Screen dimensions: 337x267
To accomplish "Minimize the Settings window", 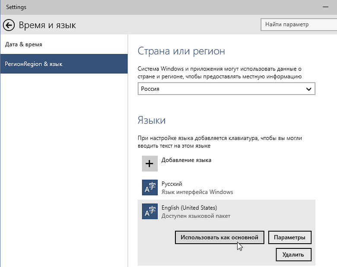I will [x=325, y=7].
